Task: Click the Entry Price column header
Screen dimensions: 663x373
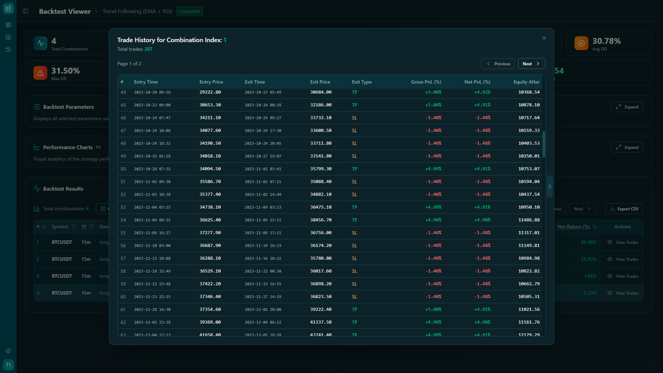Action: [211, 82]
